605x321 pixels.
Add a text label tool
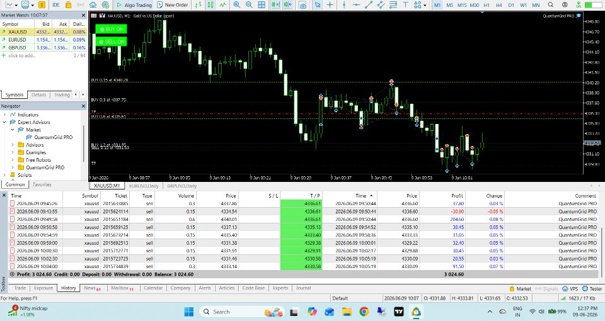point(405,5)
